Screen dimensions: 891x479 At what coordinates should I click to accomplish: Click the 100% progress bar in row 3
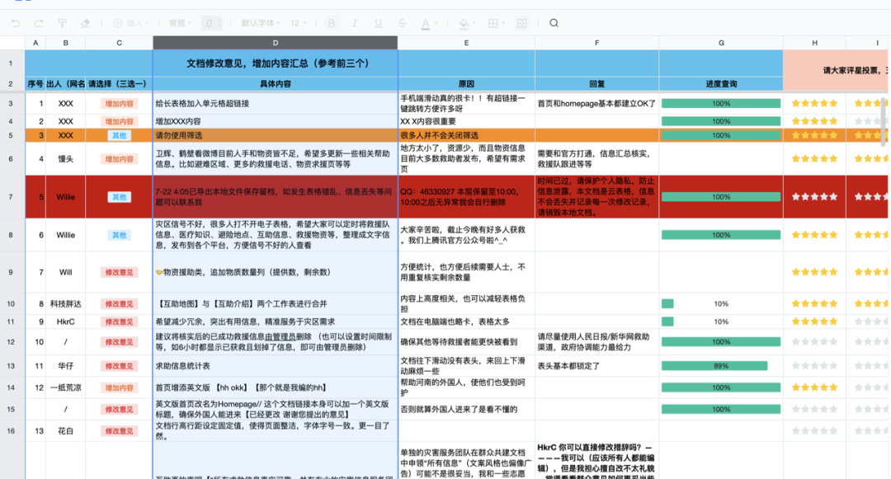coord(721,104)
